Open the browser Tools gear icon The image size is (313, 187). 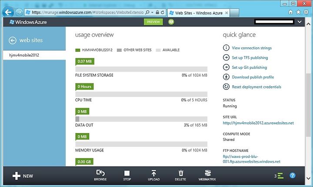pyautogui.click(x=306, y=12)
